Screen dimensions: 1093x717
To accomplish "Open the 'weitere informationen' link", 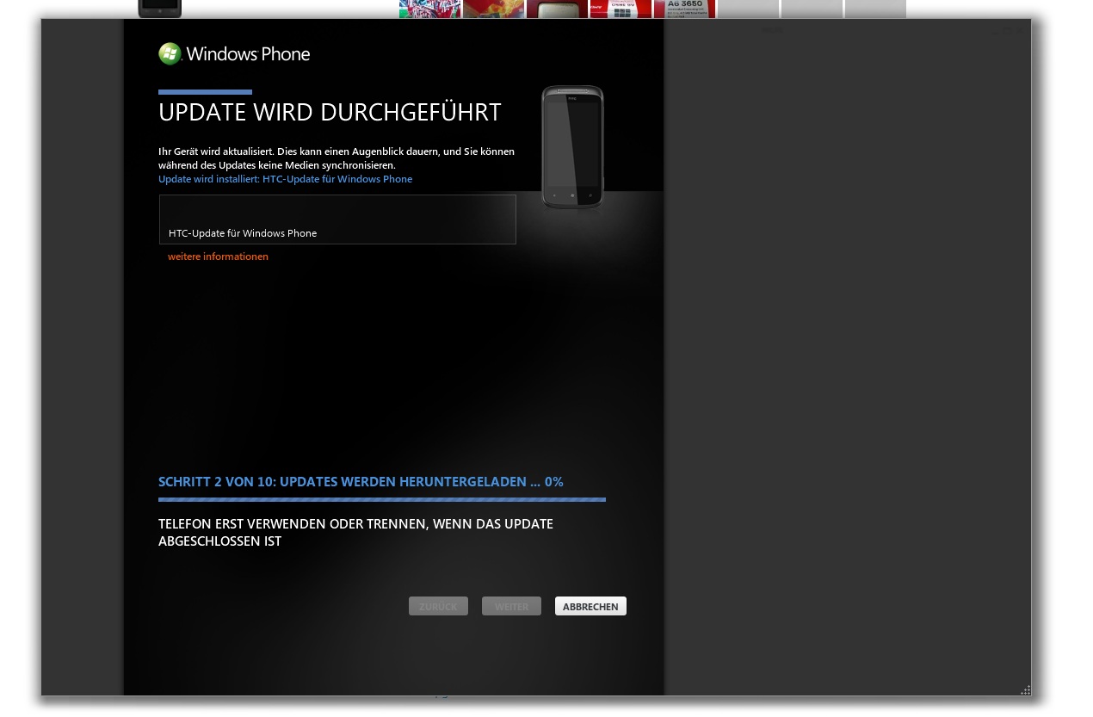I will pyautogui.click(x=218, y=257).
